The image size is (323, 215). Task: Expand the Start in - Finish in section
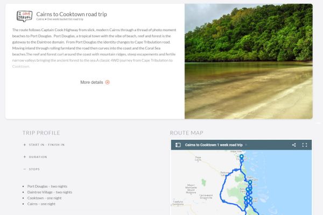coord(25,145)
